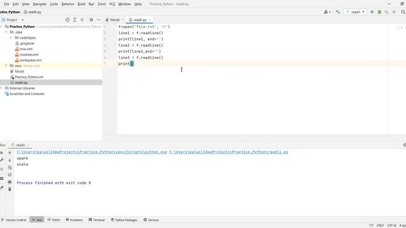Rerun readli in the Run panel
Screen dimensions: 406x228
point(2,153)
